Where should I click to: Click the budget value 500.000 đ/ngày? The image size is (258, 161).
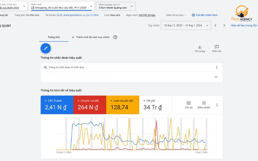point(147,15)
